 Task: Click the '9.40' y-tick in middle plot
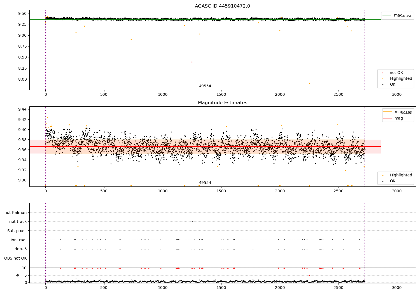(x=22, y=130)
